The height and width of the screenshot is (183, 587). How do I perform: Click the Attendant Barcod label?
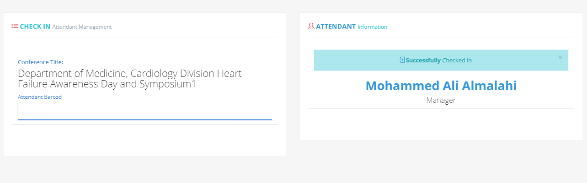pos(40,97)
